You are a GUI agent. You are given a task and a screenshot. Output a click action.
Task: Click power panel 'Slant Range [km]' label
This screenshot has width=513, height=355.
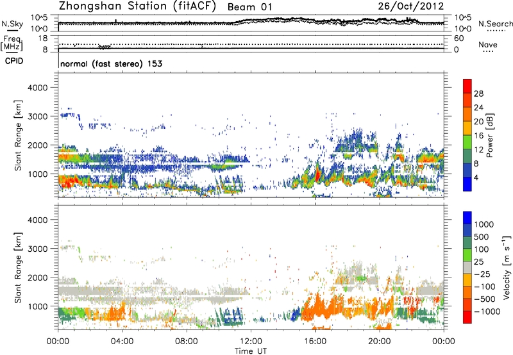point(18,135)
